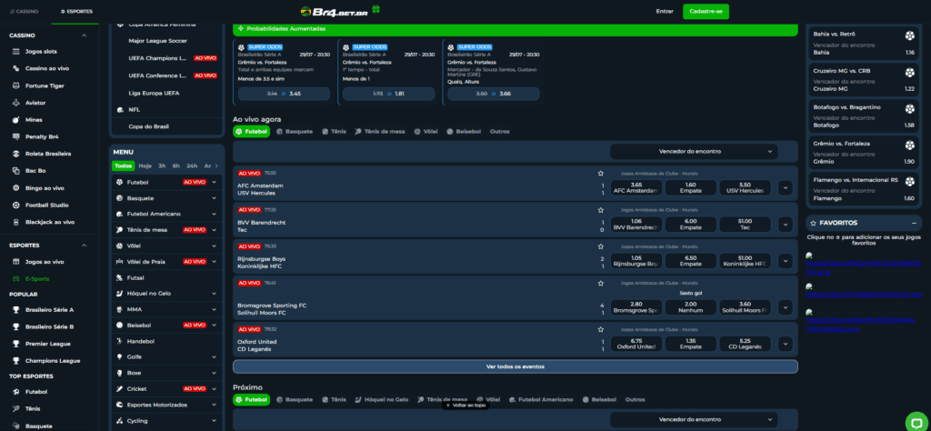The width and height of the screenshot is (931, 431).
Task: Expand more markets for AFC Amsterdam match
Action: point(785,187)
